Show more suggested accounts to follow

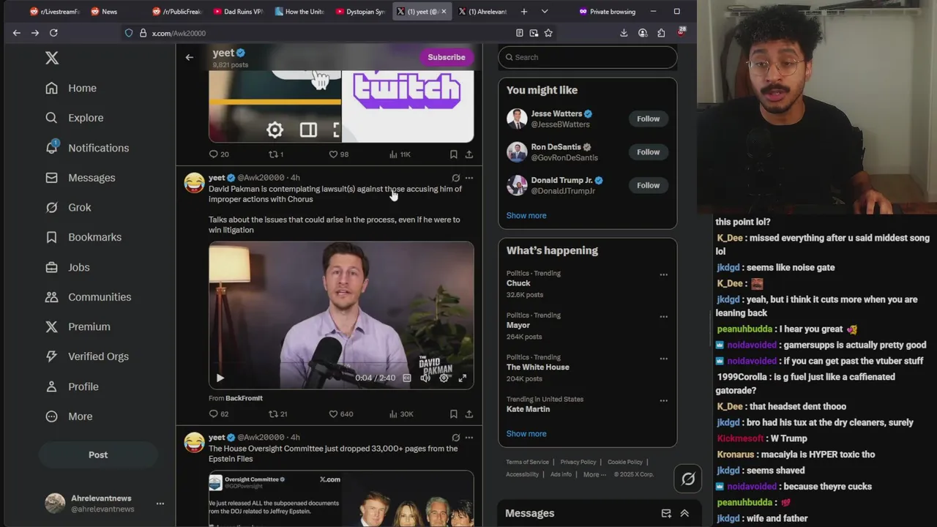click(526, 215)
